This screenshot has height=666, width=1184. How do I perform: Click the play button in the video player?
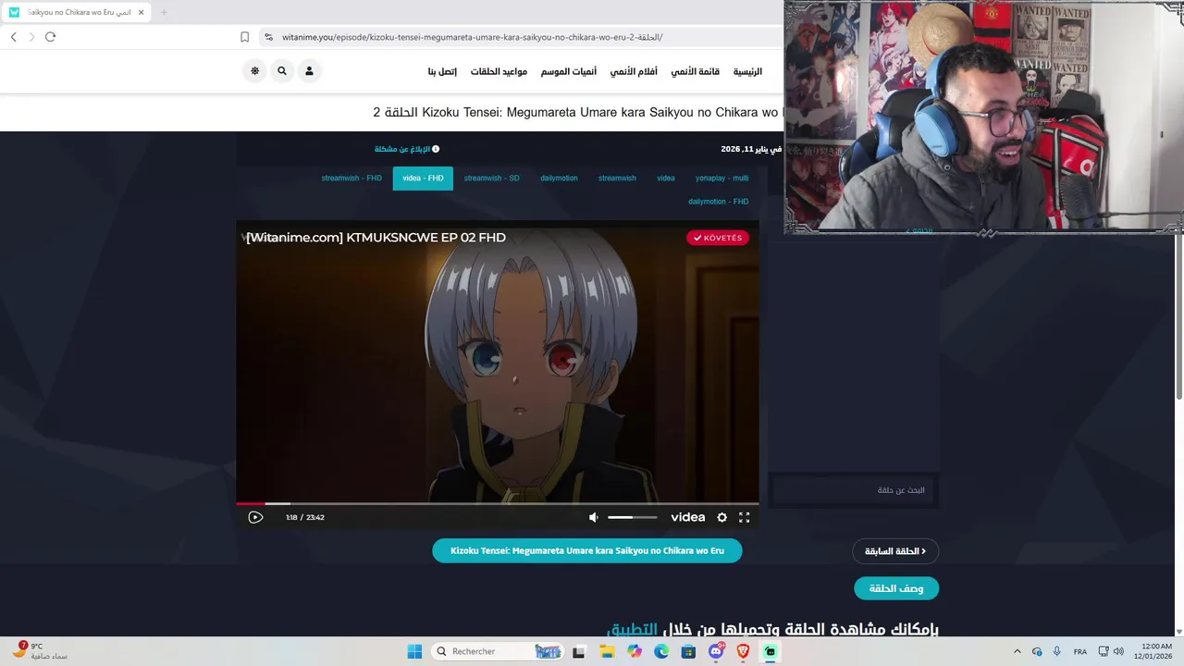tap(255, 517)
